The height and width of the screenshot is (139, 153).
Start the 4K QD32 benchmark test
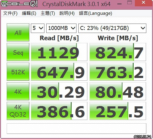click(18, 111)
